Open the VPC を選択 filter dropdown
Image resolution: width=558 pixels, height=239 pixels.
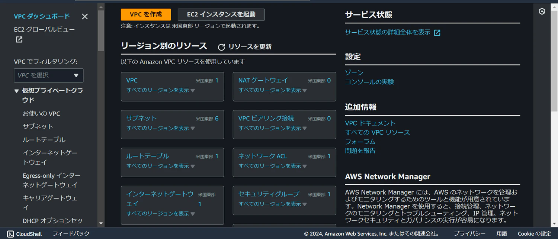[48, 75]
